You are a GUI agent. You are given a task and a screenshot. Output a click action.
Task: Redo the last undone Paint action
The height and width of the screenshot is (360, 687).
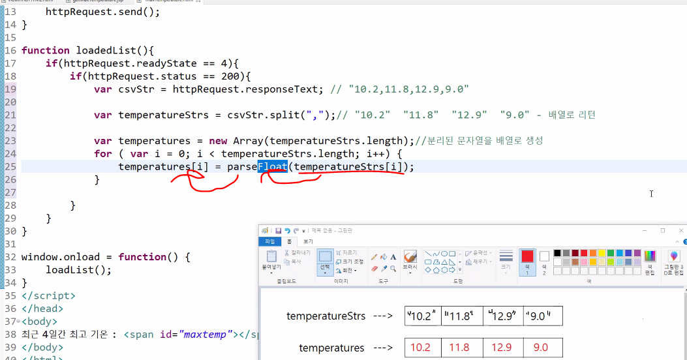296,231
